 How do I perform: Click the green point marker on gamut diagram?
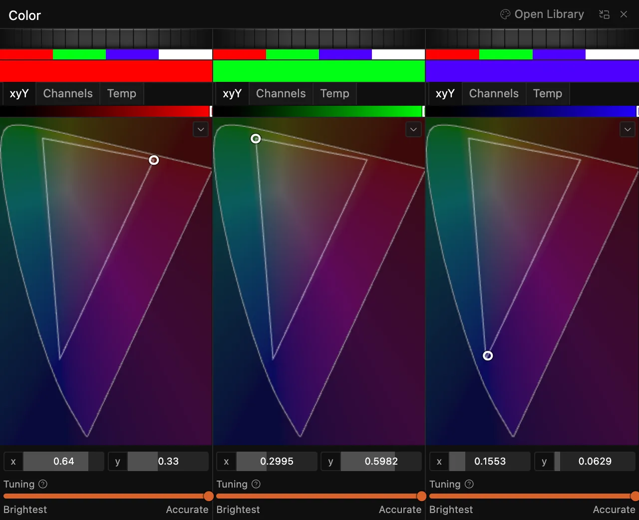[256, 139]
